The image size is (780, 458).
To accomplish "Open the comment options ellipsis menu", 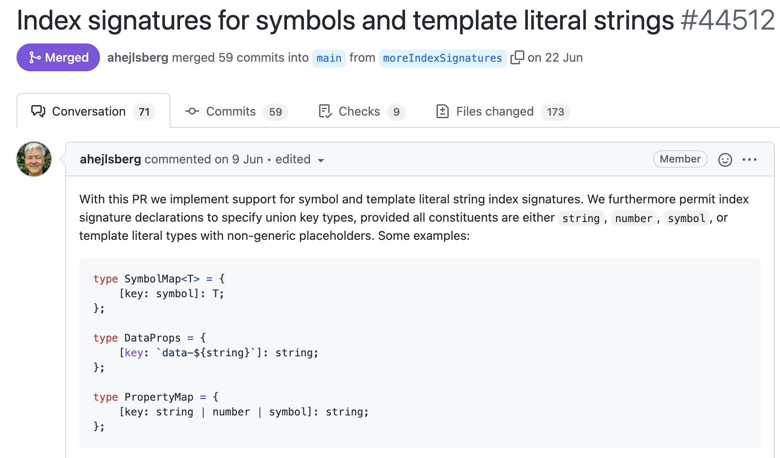I will [749, 160].
